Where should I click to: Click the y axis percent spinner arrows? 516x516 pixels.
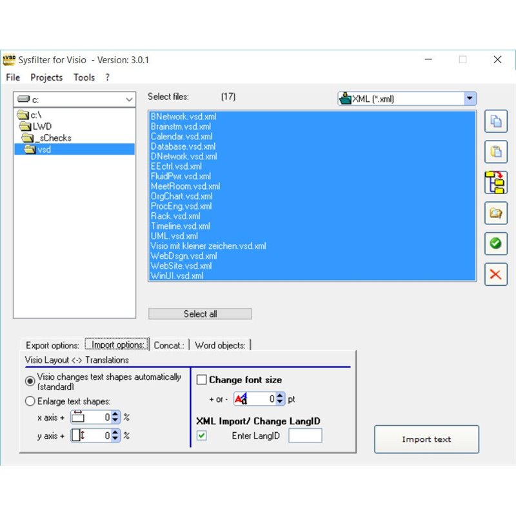[115, 435]
